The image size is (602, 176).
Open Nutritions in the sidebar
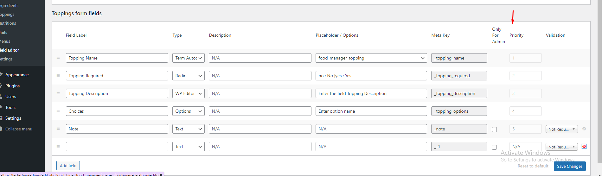coord(8,23)
